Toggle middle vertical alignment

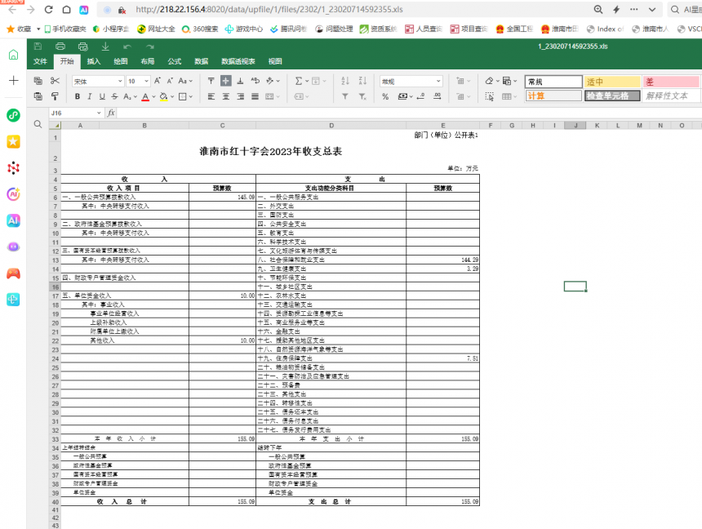pos(225,81)
